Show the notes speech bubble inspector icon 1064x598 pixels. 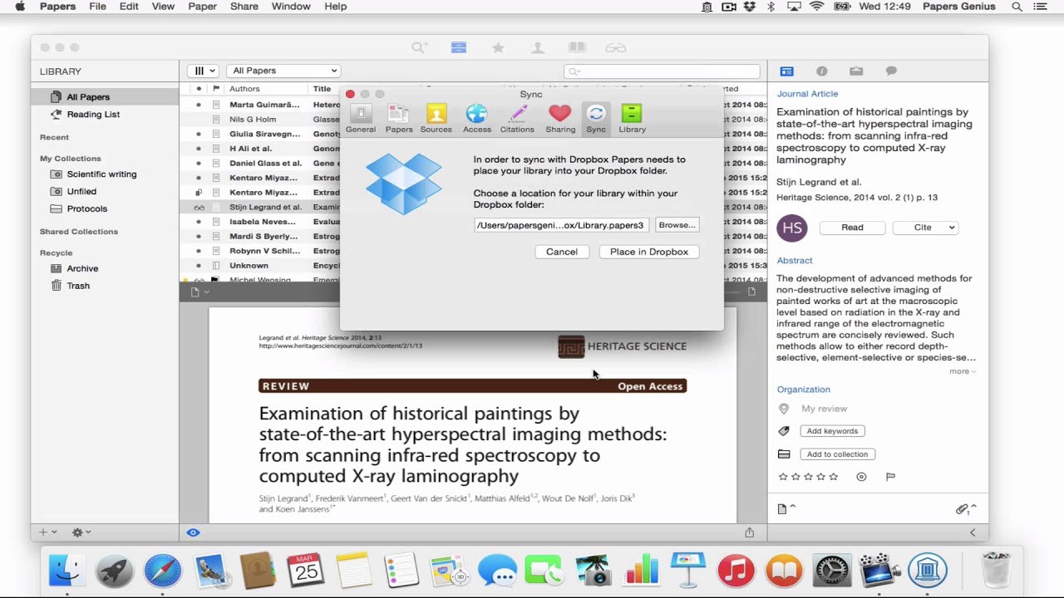point(891,71)
